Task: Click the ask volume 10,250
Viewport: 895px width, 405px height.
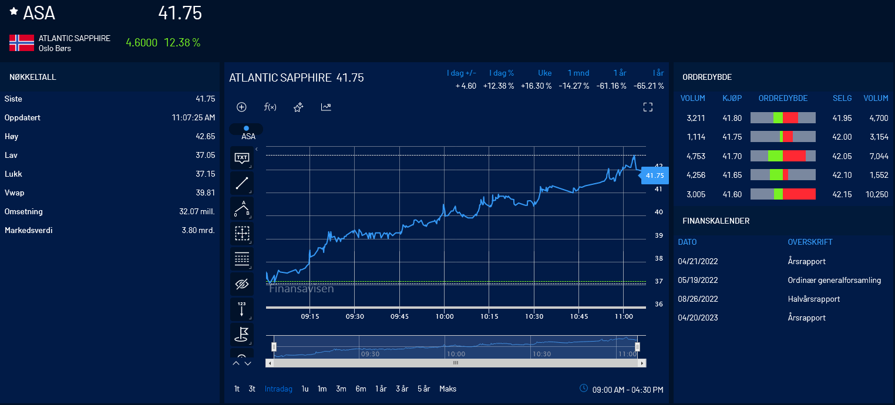Action: [877, 194]
